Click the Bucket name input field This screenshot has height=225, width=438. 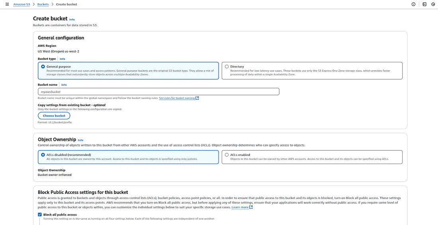pyautogui.click(x=158, y=92)
